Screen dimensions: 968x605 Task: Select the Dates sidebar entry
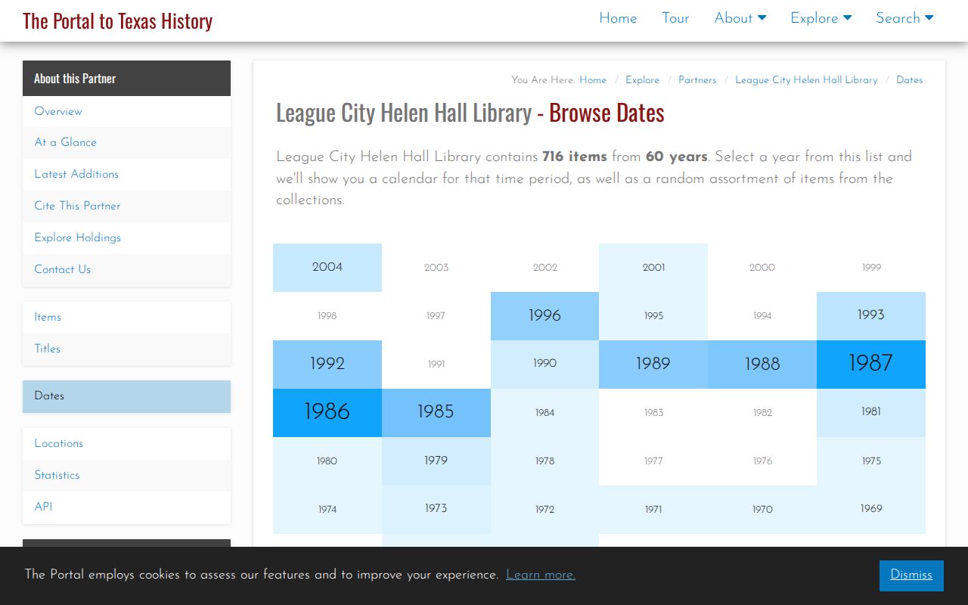click(126, 396)
